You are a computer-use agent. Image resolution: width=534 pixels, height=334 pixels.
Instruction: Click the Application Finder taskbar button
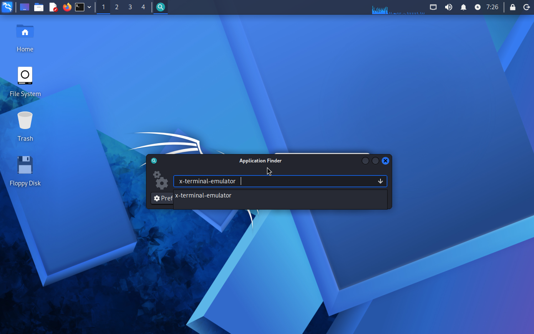(x=161, y=7)
